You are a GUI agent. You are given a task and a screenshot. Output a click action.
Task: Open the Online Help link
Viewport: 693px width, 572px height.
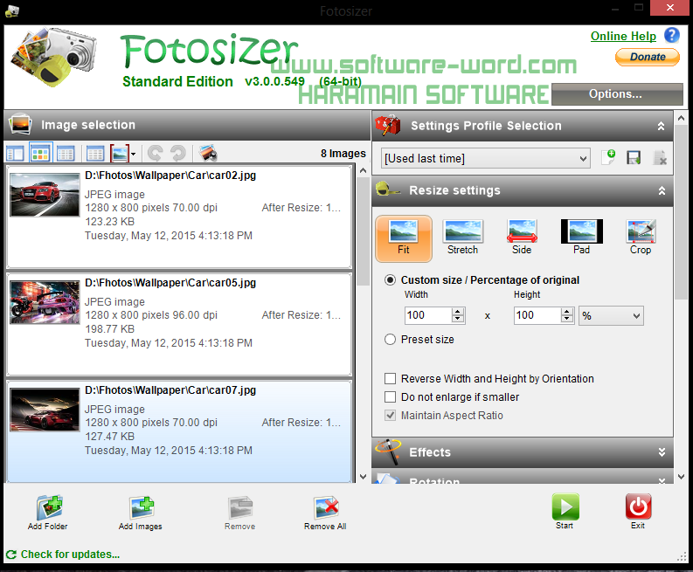tap(623, 36)
